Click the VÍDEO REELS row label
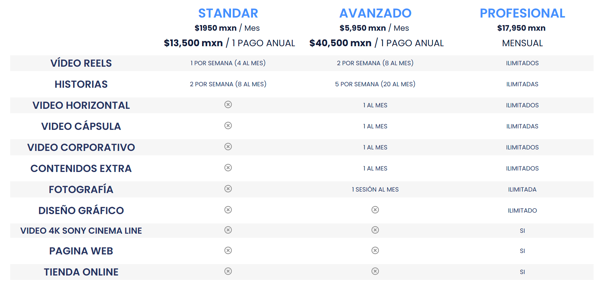This screenshot has height=291, width=600. (81, 63)
